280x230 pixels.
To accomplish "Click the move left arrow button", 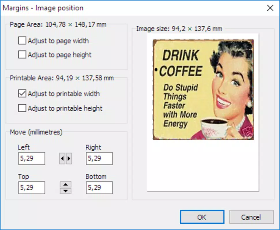I will [x=62, y=158].
